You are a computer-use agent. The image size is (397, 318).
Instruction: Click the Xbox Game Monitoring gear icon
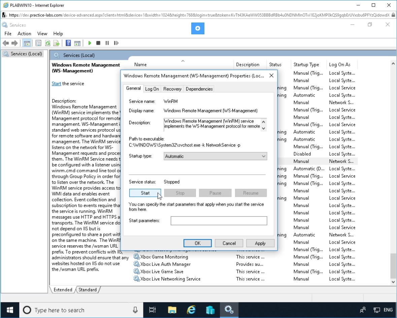(x=136, y=257)
